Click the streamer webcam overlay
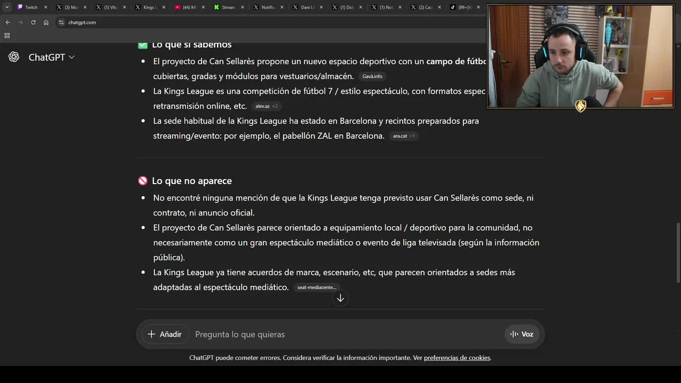The width and height of the screenshot is (681, 383). click(580, 56)
